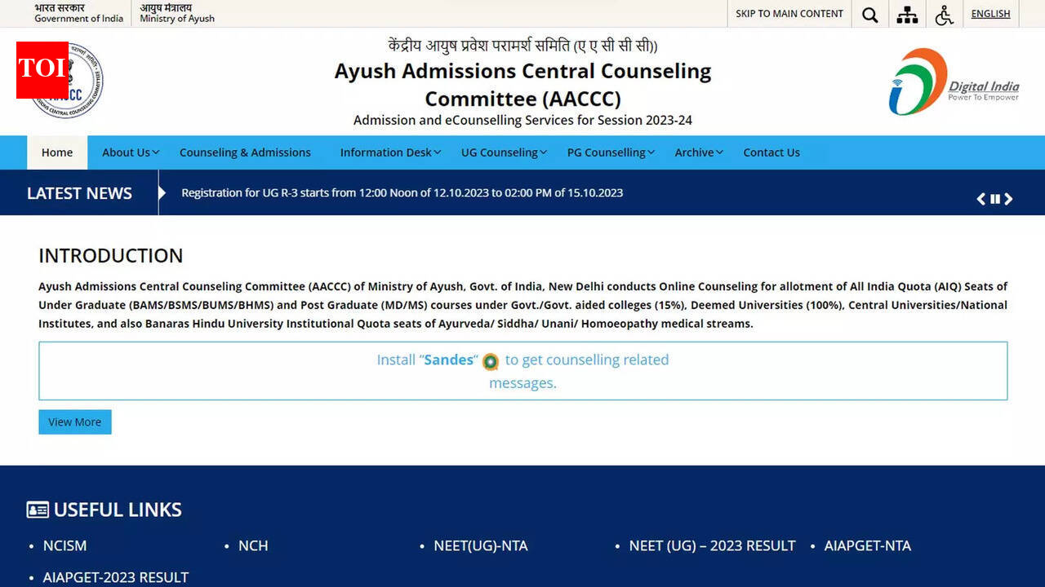
Task: Open the AIAPGET-NTA link
Action: click(868, 546)
